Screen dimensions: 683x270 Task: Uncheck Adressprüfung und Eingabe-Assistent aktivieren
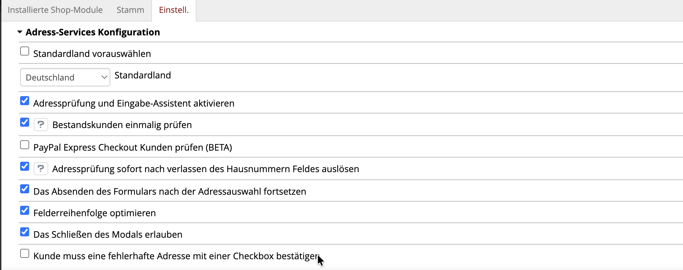click(x=25, y=101)
